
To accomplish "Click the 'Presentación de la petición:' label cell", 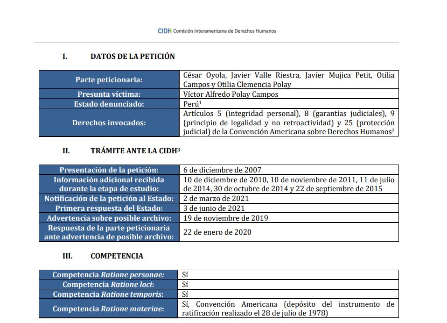I will point(109,170).
